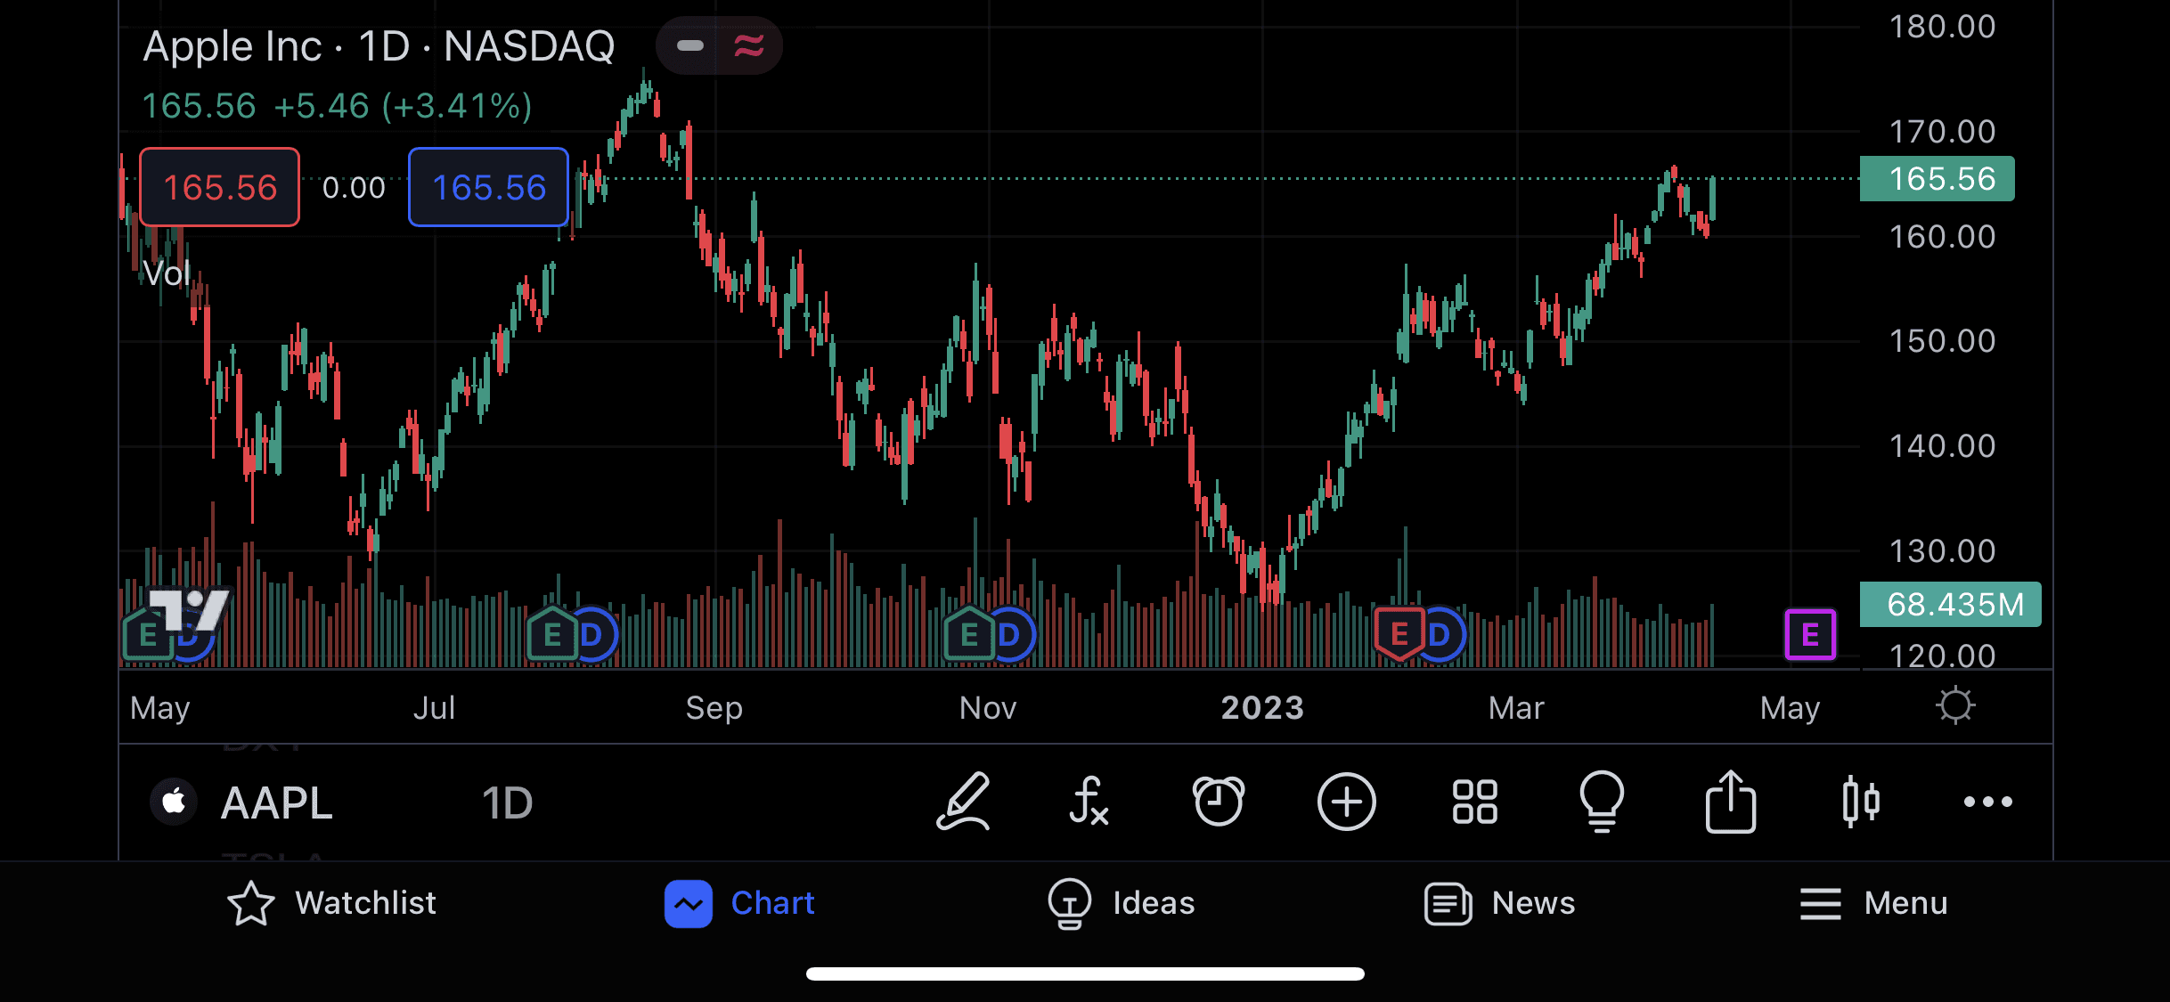Image resolution: width=2170 pixels, height=1002 pixels.
Task: Open chart settings gear on time axis
Action: pyautogui.click(x=1955, y=706)
